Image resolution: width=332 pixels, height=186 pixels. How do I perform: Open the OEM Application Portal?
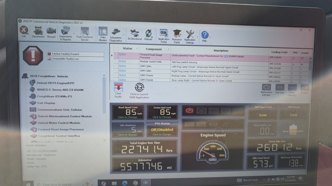click(164, 35)
